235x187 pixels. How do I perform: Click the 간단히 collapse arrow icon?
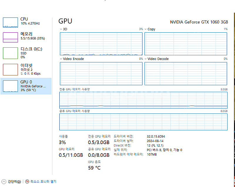click(4, 181)
